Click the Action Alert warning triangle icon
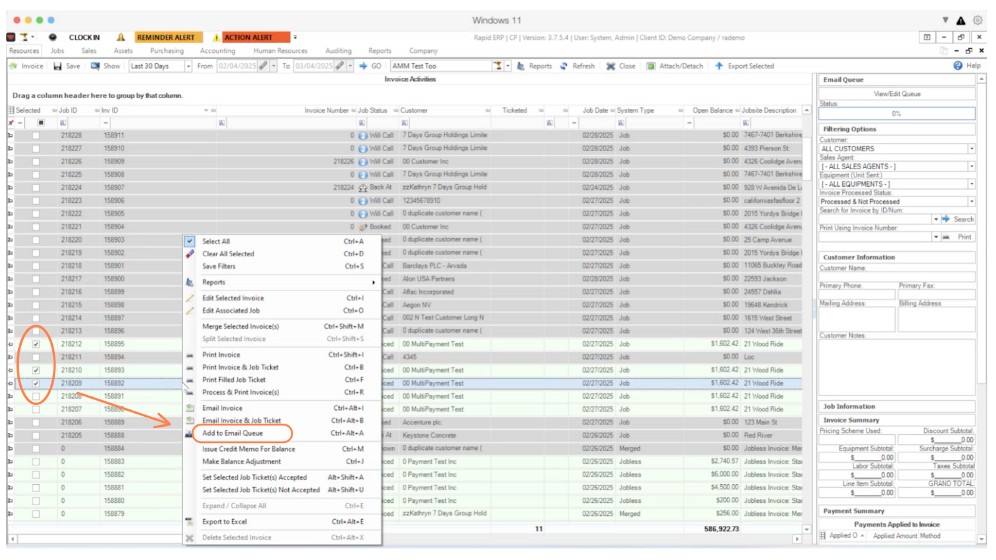 pyautogui.click(x=216, y=37)
